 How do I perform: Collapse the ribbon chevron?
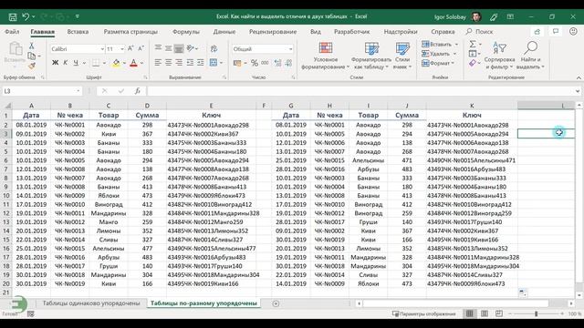tap(579, 77)
